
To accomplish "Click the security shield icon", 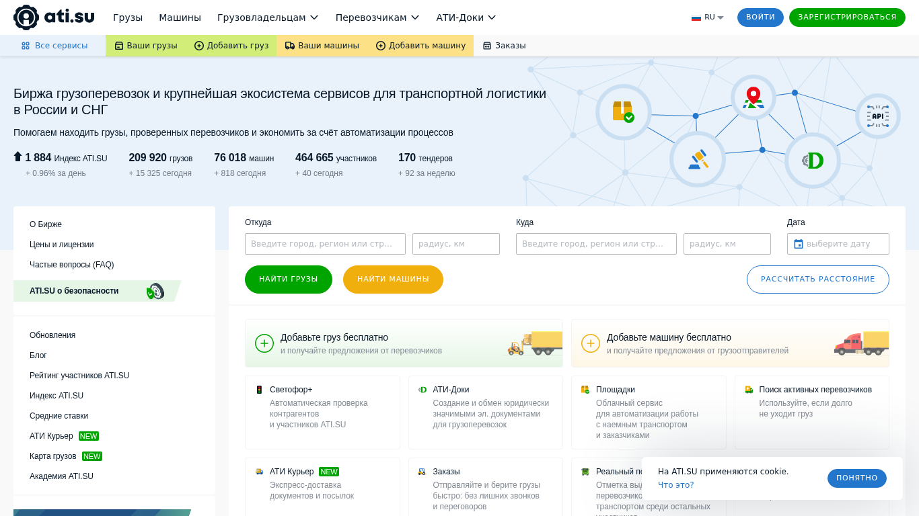I will coord(155,291).
